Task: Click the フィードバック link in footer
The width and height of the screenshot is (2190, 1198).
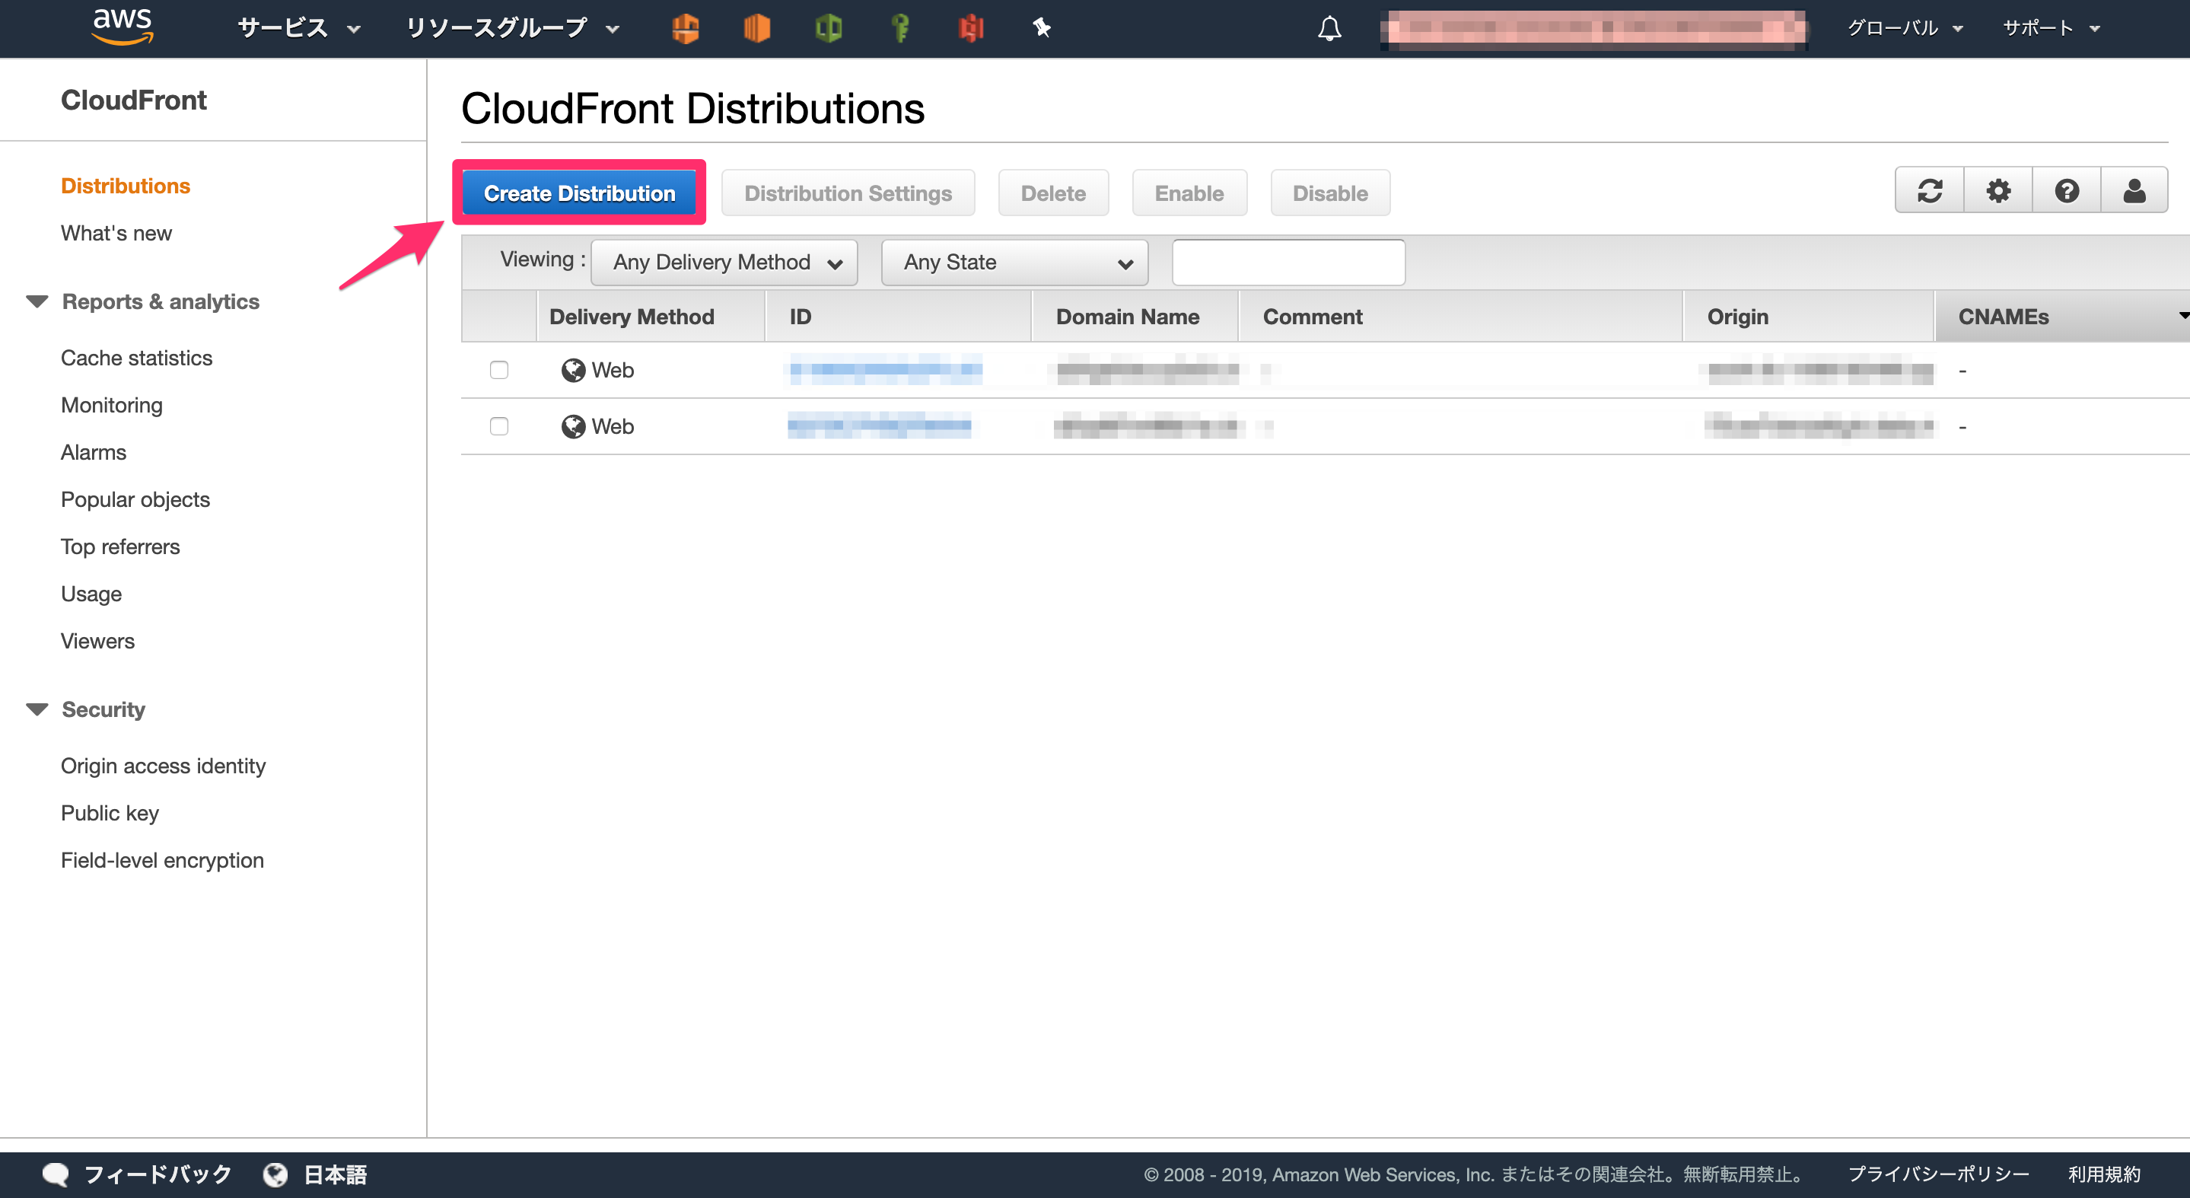Action: [158, 1174]
